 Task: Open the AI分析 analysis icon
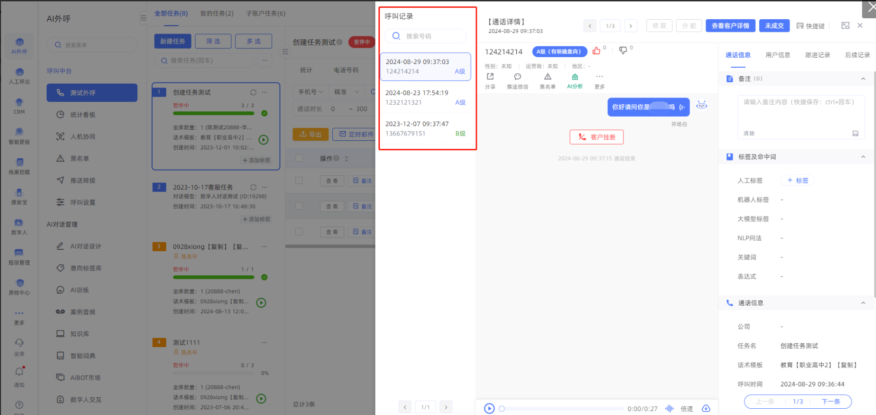574,77
